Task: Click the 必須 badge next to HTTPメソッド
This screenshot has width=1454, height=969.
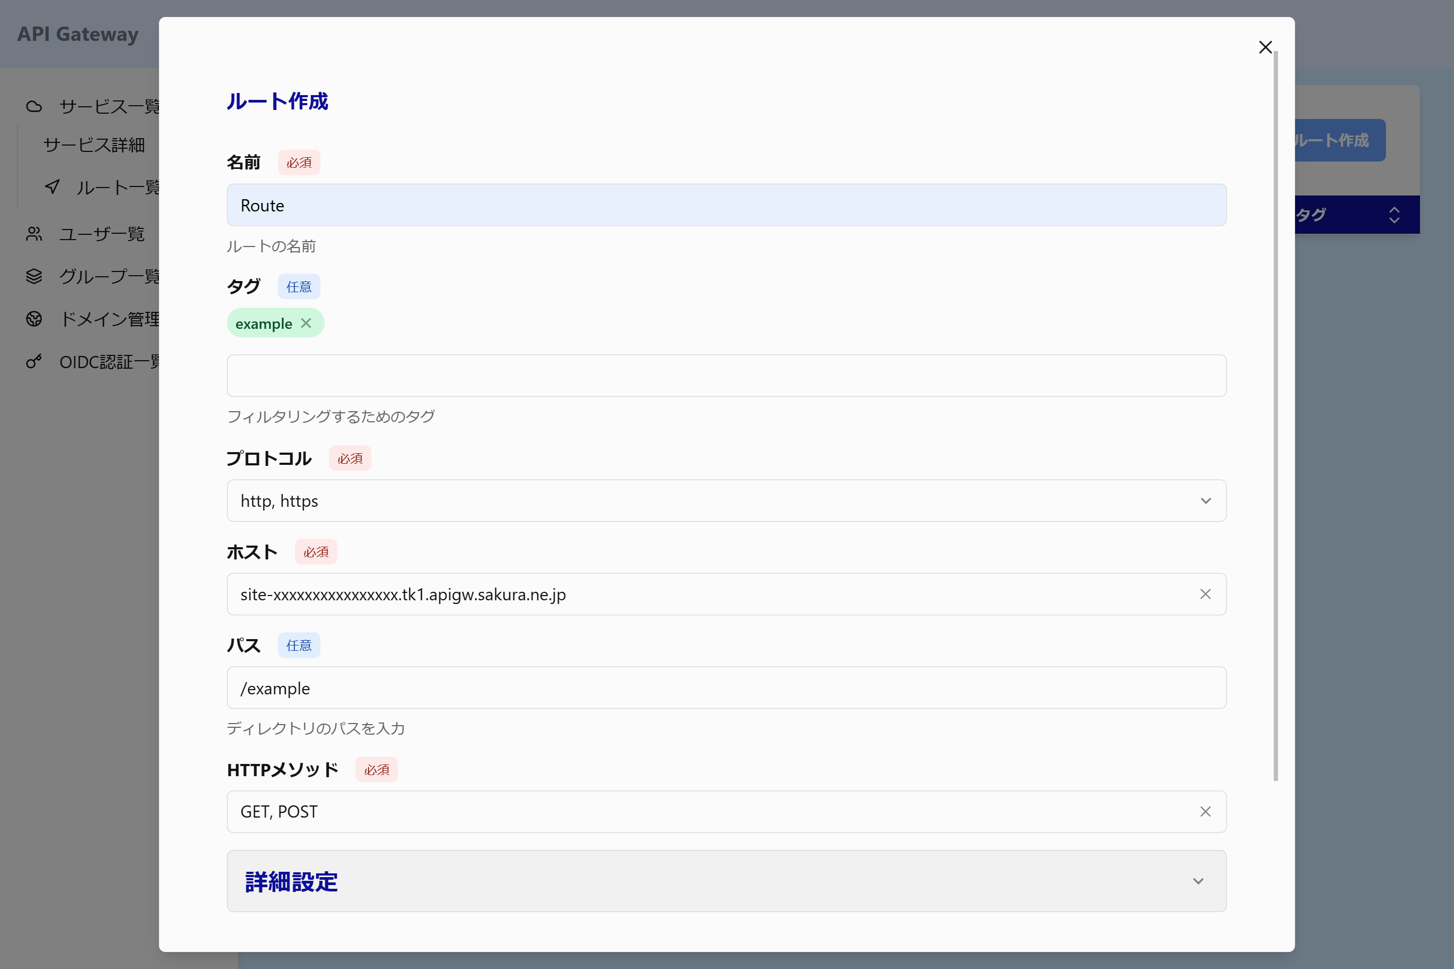Action: pyautogui.click(x=376, y=769)
